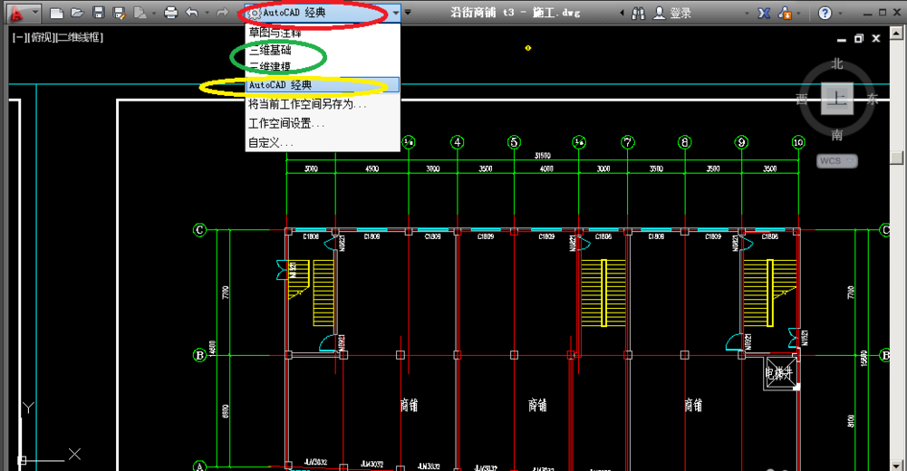
Task: Create a new drawing from toolbar
Action: 56,13
